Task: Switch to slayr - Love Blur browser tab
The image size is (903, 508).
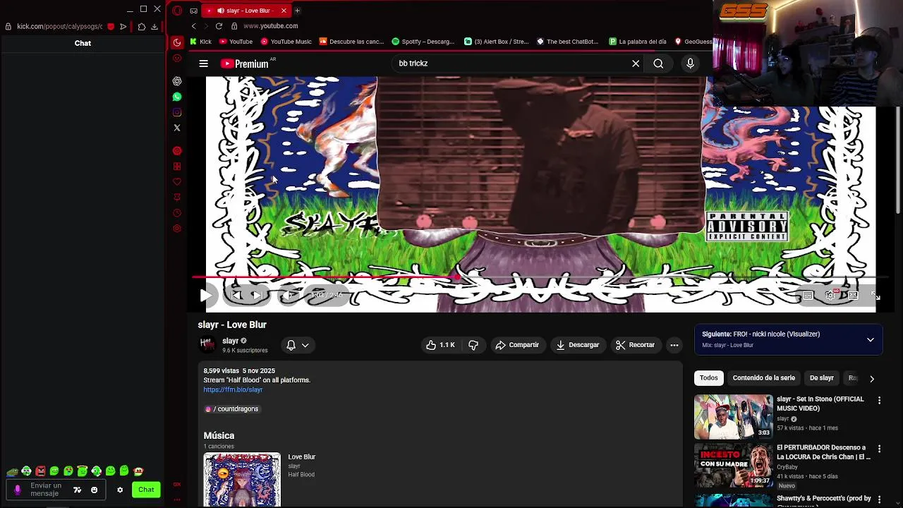Action: [246, 11]
